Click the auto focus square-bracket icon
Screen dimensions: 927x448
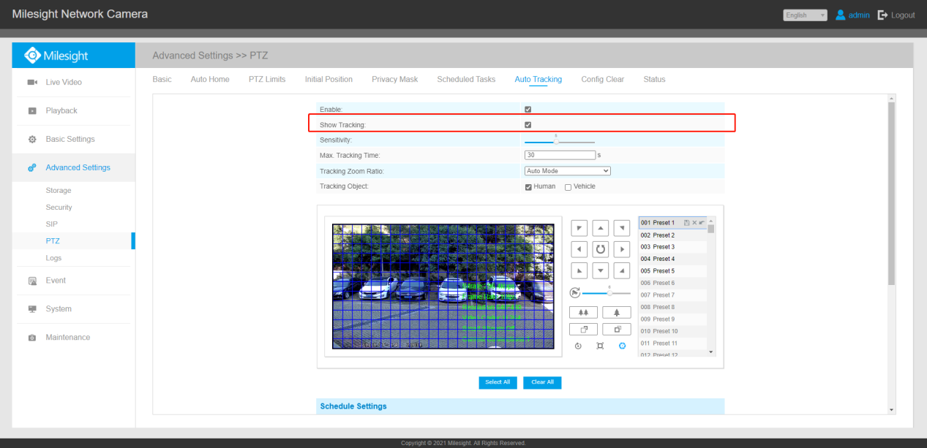(x=600, y=346)
